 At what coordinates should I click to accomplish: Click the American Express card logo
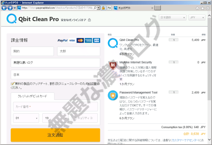(x=88, y=40)
